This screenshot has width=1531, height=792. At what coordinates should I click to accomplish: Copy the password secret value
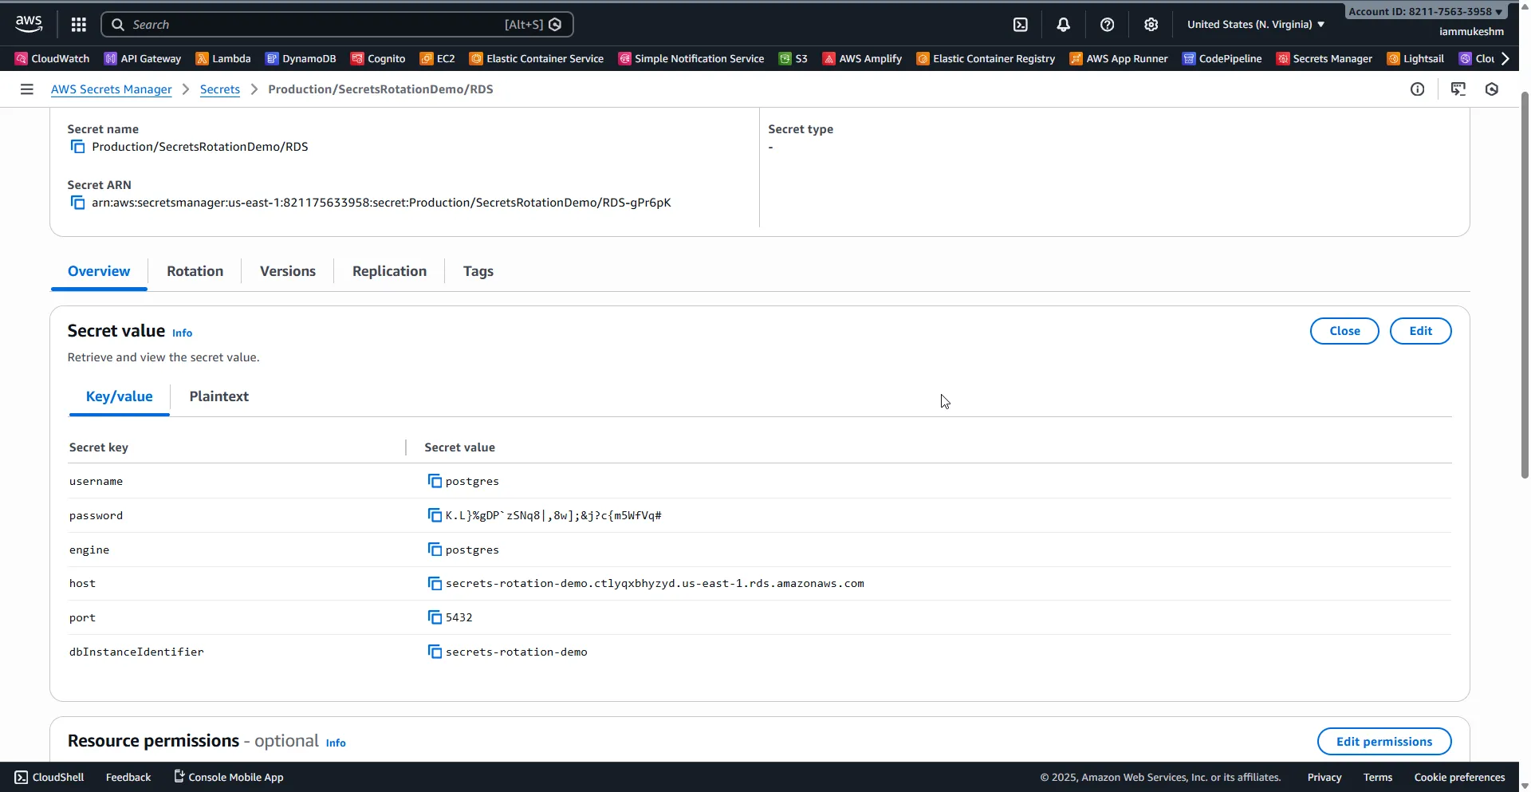tap(435, 515)
